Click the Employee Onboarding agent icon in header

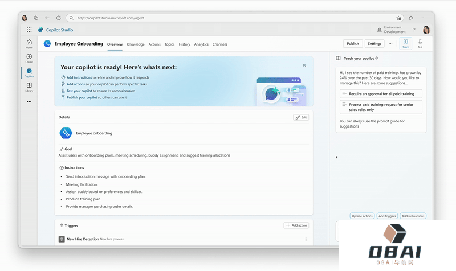[x=47, y=44]
